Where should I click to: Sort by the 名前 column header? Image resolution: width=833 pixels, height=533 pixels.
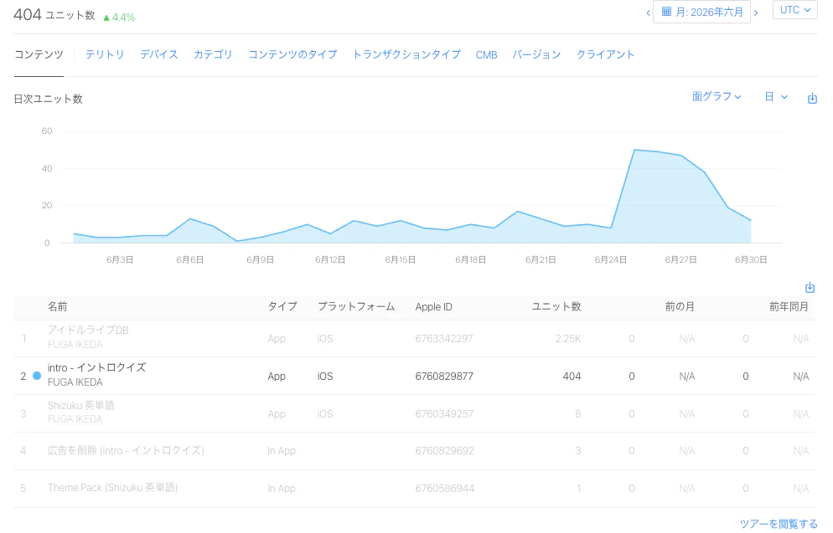[x=57, y=306]
